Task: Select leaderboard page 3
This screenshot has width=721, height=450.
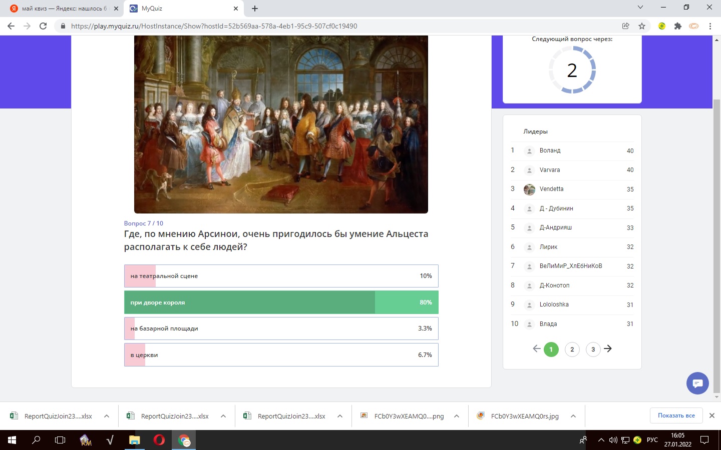Action: (x=593, y=349)
